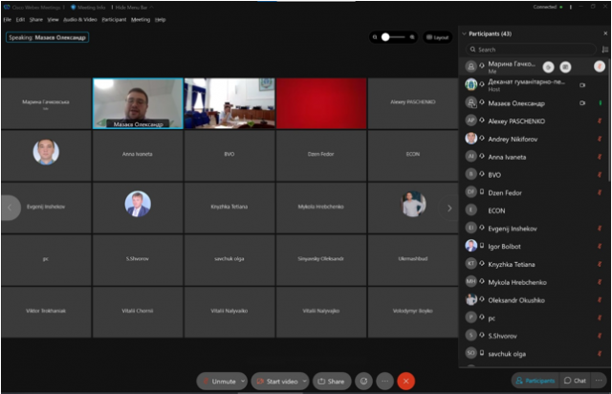Select Dzen Fedor video tile
Screen dimensions: 612x394
[x=321, y=156]
